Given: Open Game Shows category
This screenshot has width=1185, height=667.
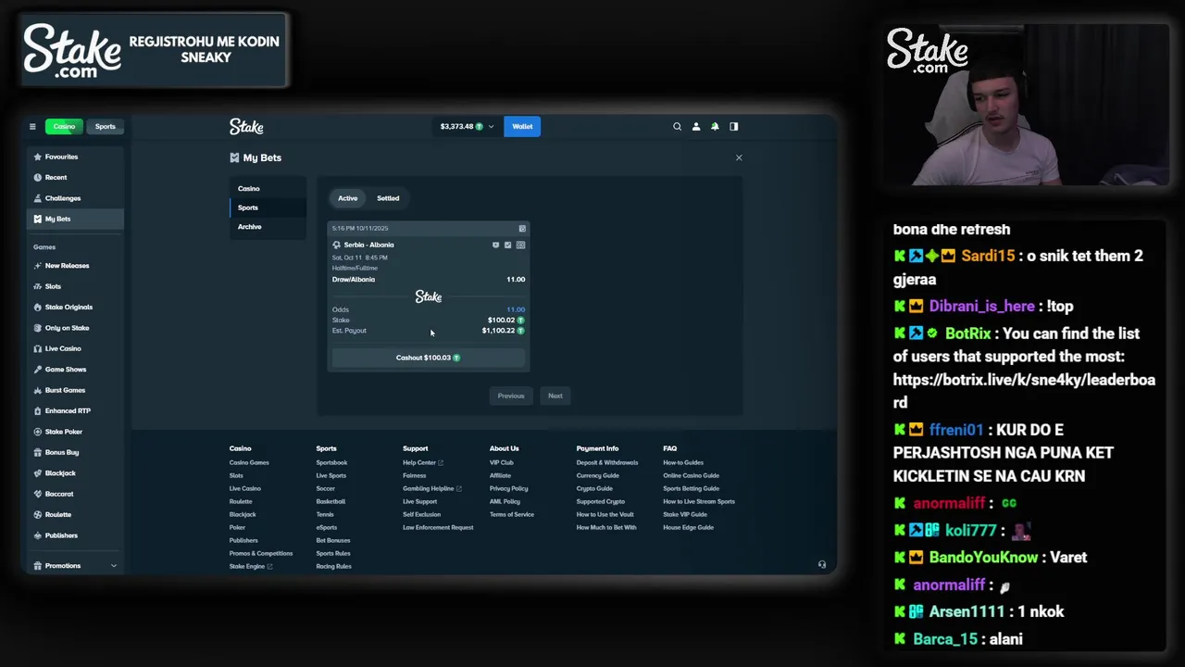Looking at the screenshot, I should tap(75, 370).
